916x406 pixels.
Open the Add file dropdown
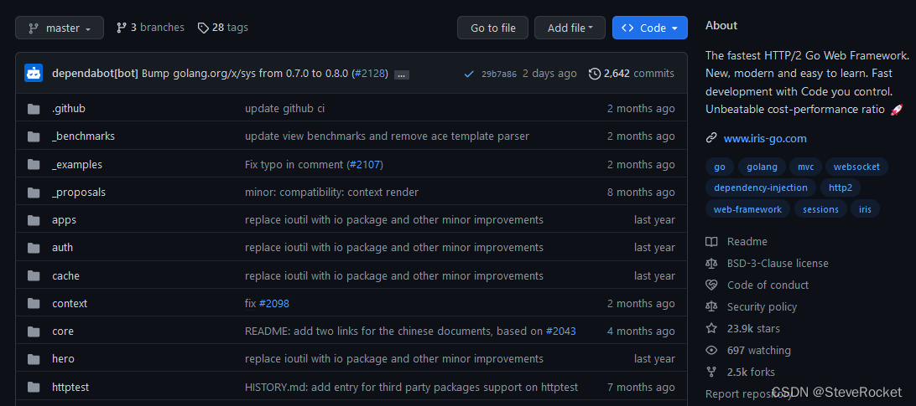point(570,28)
